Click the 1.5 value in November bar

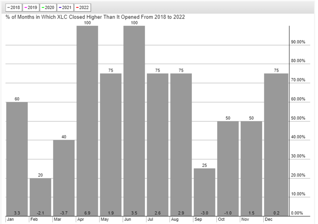251,213
